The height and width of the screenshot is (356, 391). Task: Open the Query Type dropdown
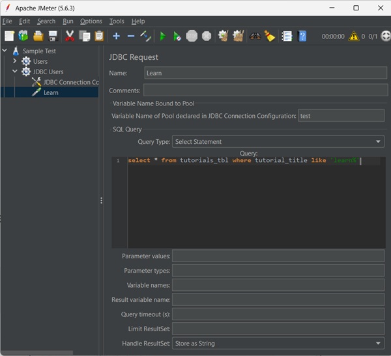coord(278,142)
